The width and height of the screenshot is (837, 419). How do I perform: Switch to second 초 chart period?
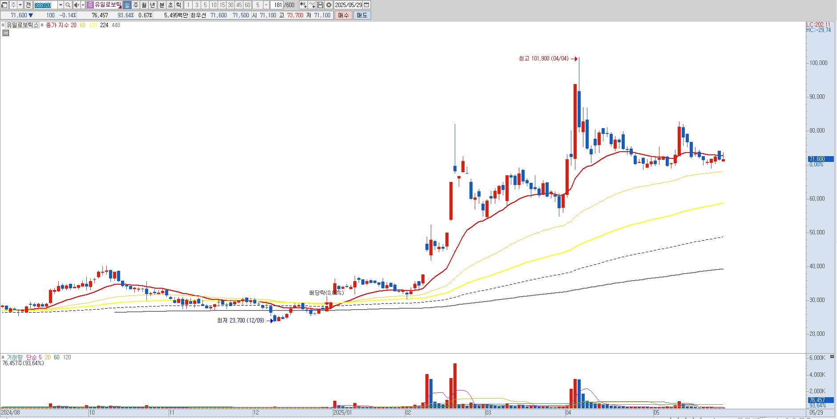click(170, 5)
